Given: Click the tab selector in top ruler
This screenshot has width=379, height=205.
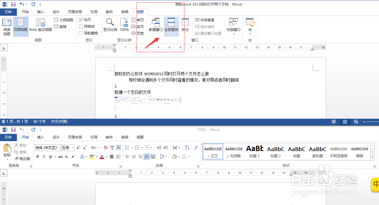Looking at the screenshot, I should [x=4, y=48].
